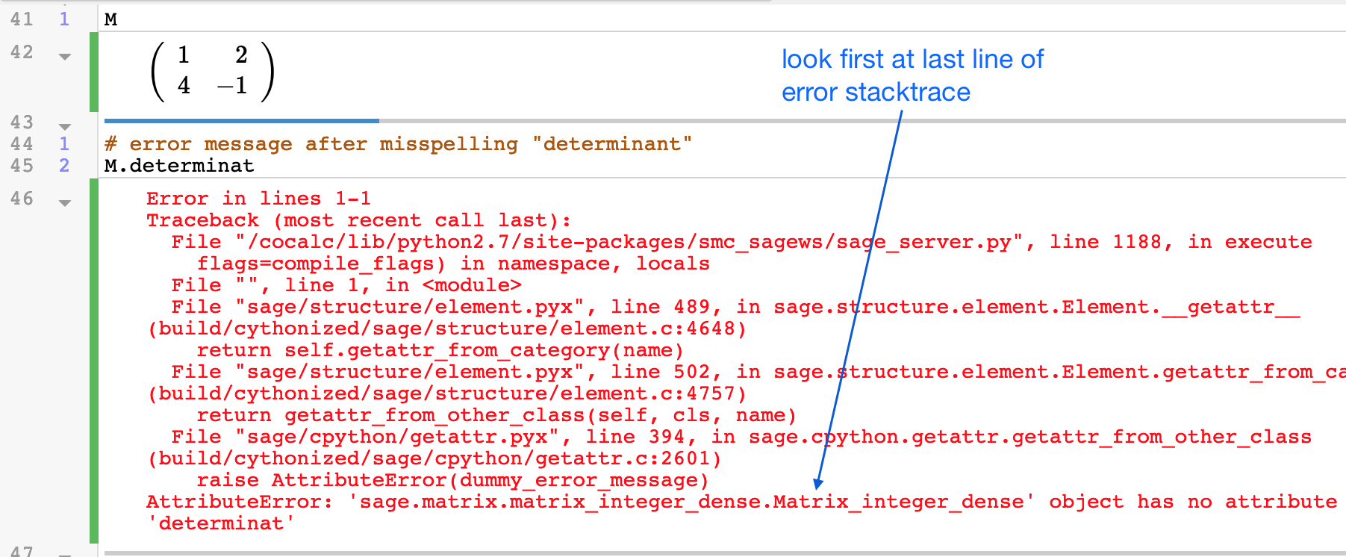Click the "Error in lines 1-1" text
The width and height of the screenshot is (1346, 557).
(258, 199)
